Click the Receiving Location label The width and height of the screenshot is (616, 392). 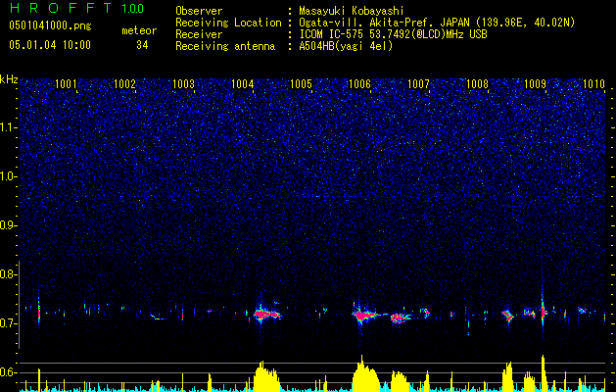(x=228, y=23)
